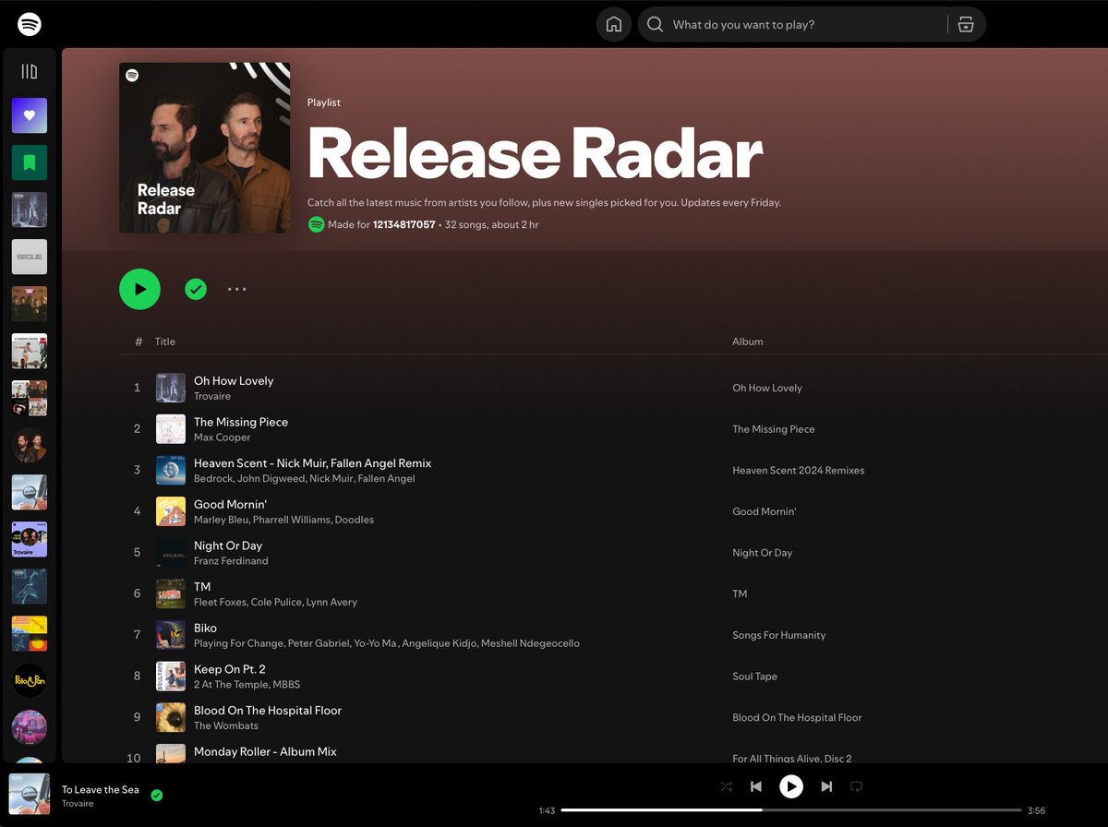This screenshot has width=1108, height=827.
Task: Expand Your Library sidebar icon
Action: (30, 71)
